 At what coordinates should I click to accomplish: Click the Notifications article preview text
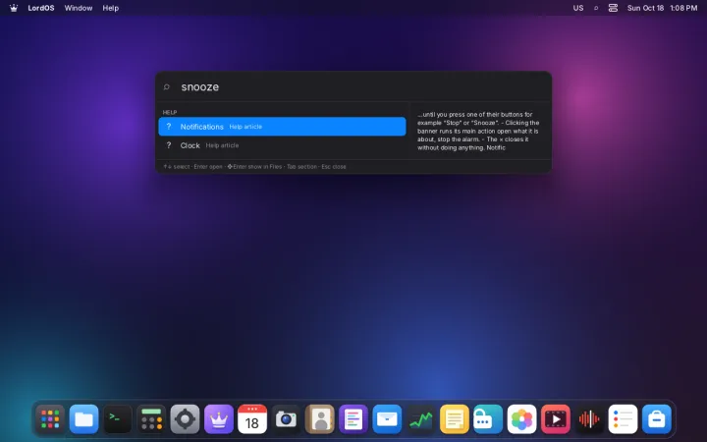[478, 131]
